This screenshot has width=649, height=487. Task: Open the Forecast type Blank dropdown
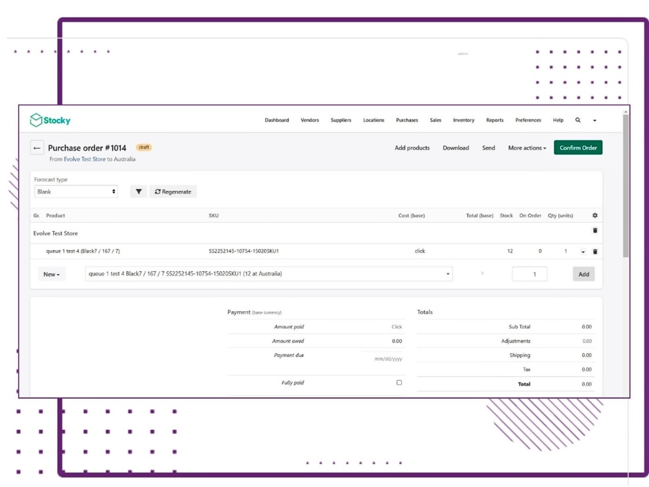pyautogui.click(x=76, y=192)
